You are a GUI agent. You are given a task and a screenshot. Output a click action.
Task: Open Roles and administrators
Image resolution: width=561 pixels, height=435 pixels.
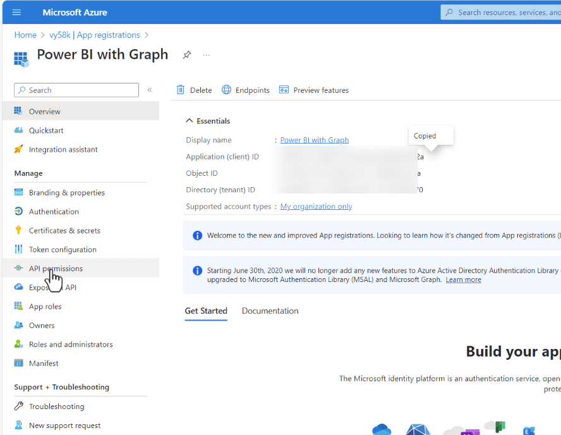80,344
